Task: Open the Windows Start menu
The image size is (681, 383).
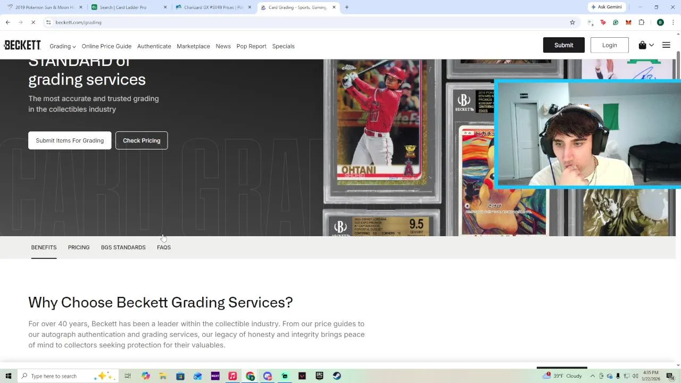Action: point(9,376)
